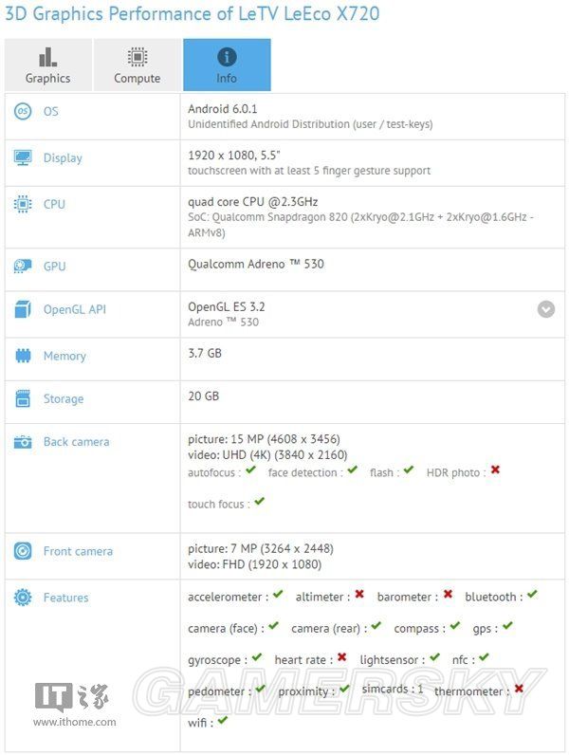Click the OpenGL API cube icon

tap(23, 309)
